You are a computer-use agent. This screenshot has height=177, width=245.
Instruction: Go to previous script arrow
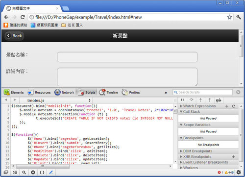click(6, 100)
